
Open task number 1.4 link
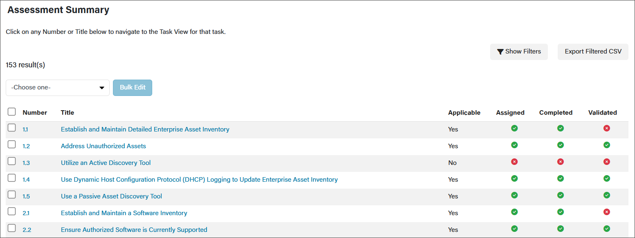point(26,180)
